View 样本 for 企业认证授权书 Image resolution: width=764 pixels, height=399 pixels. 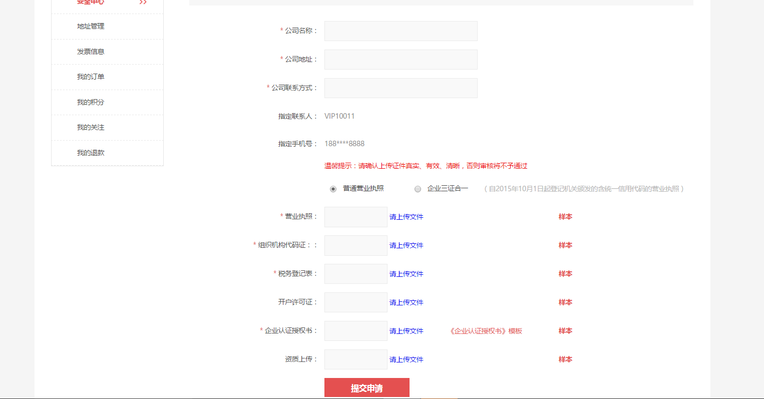pyautogui.click(x=565, y=331)
